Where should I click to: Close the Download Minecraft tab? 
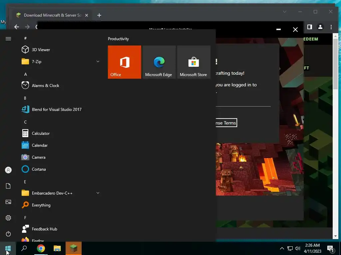click(87, 15)
